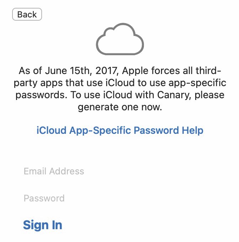Click the app-specific passwords notice paragraph
The height and width of the screenshot is (242, 239).
(120, 89)
